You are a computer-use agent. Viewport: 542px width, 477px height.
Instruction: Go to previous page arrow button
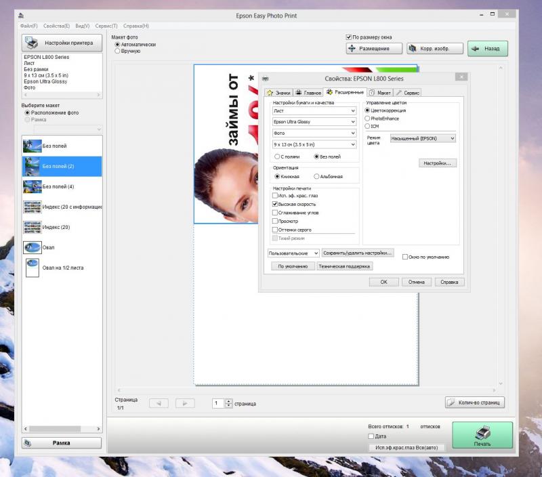(159, 403)
